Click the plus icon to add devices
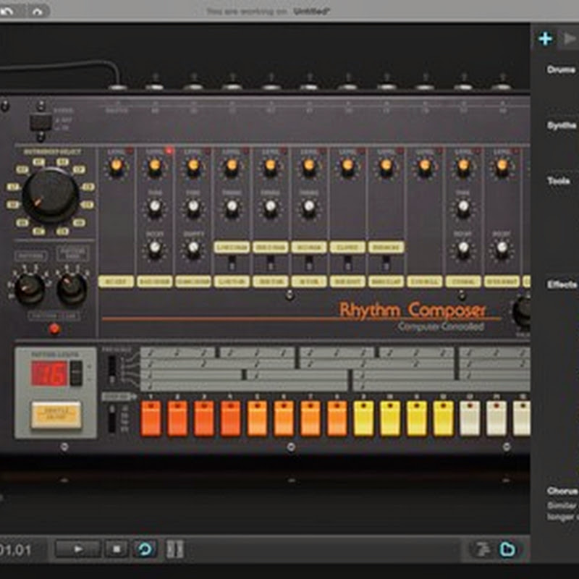The width and height of the screenshot is (579, 579). click(545, 39)
